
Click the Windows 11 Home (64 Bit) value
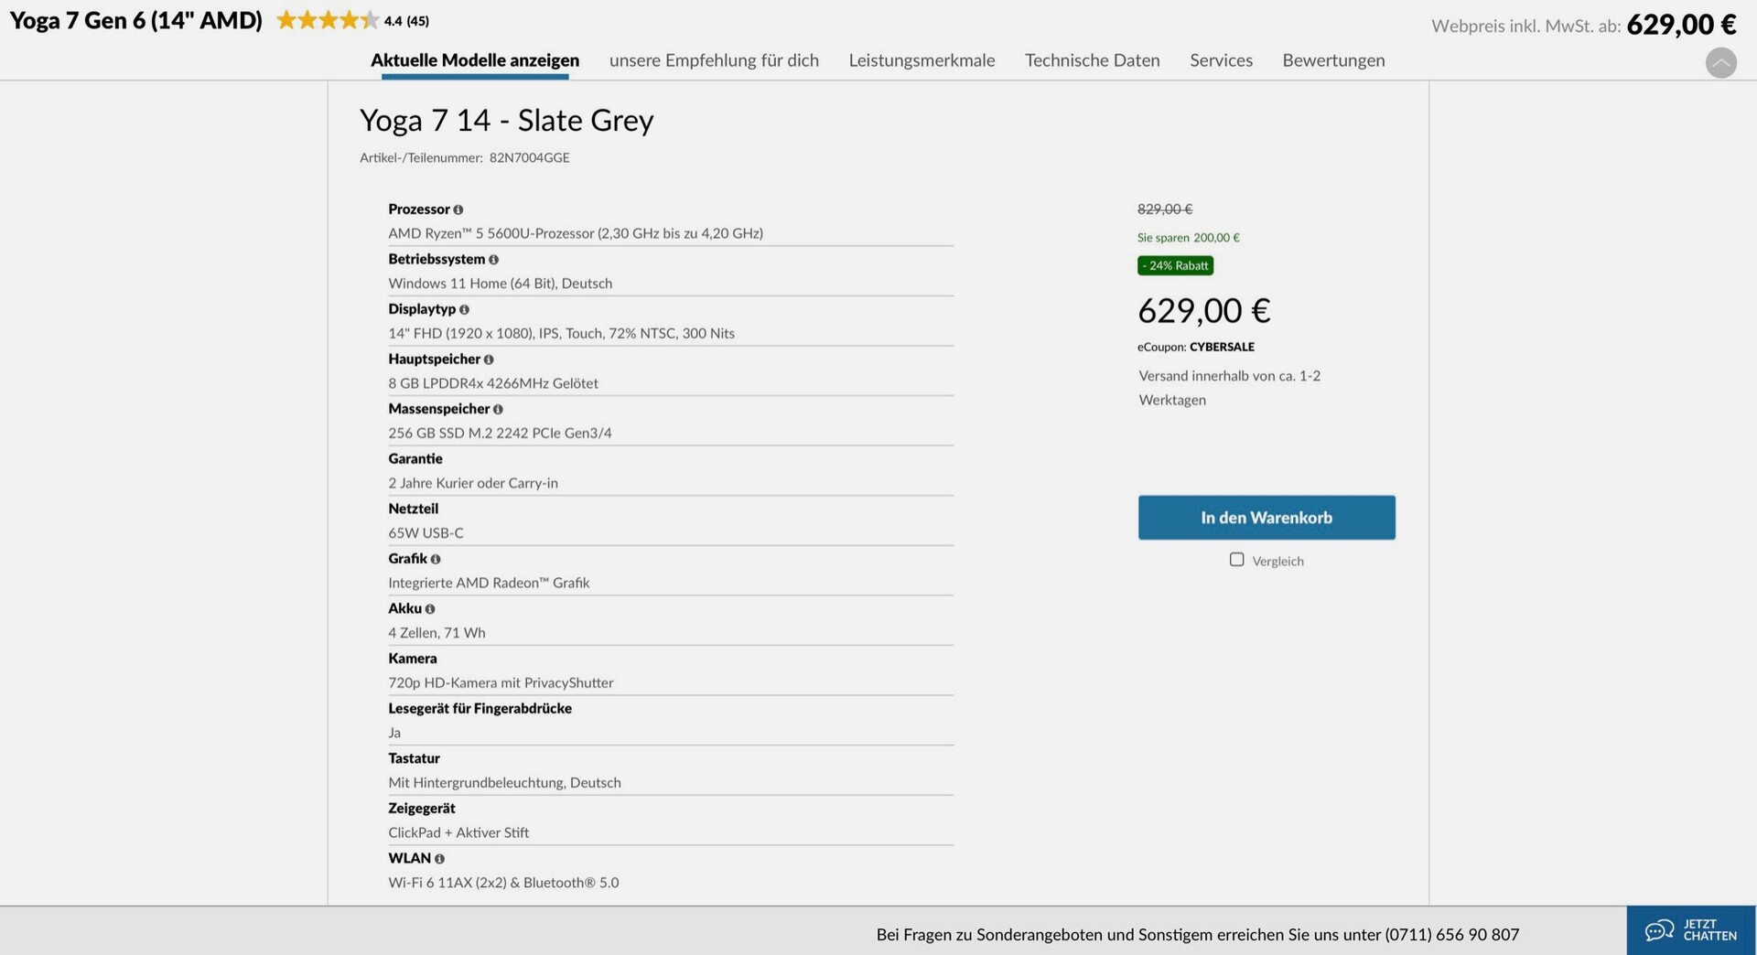(x=500, y=284)
